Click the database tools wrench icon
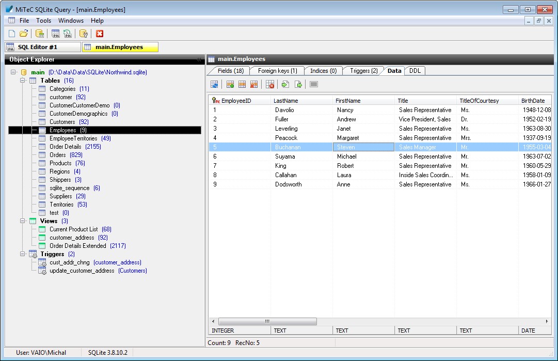Viewport: 558px width, 361px height. click(x=83, y=34)
